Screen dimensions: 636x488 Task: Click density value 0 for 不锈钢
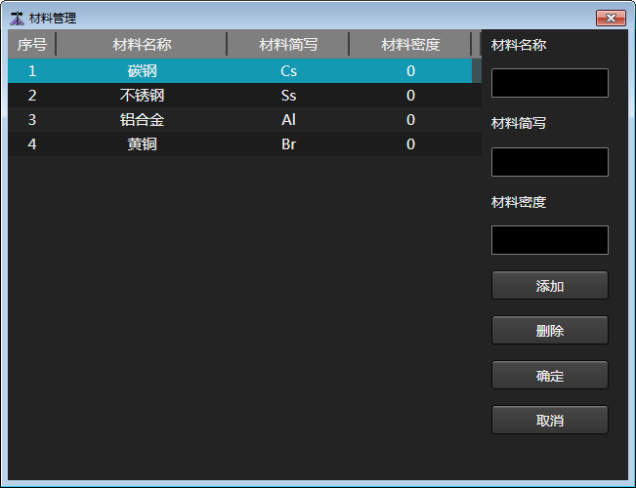410,96
